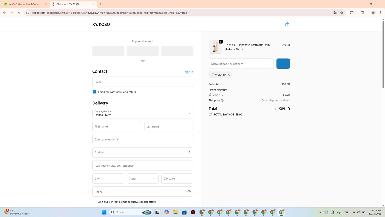This screenshot has width=385, height=217.
Task: Click the address search magnifier icon
Action: pos(189,152)
